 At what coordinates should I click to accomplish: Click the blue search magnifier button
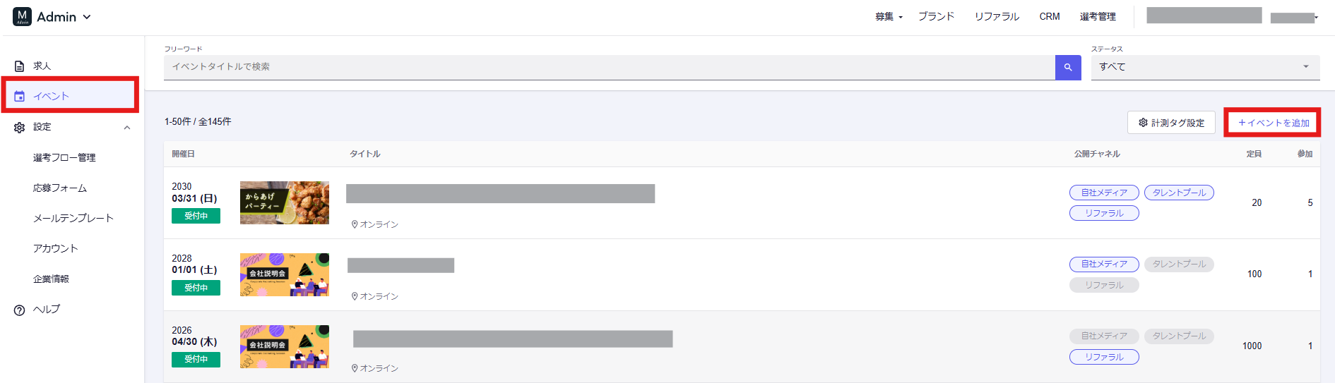[1067, 67]
